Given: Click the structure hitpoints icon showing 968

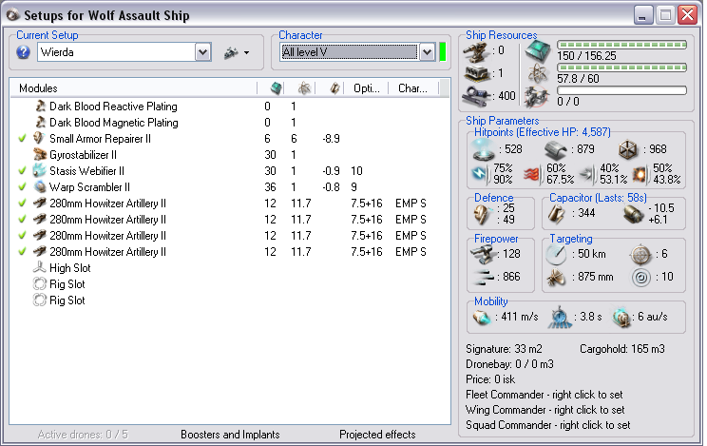Looking at the screenshot, I should pyautogui.click(x=627, y=150).
